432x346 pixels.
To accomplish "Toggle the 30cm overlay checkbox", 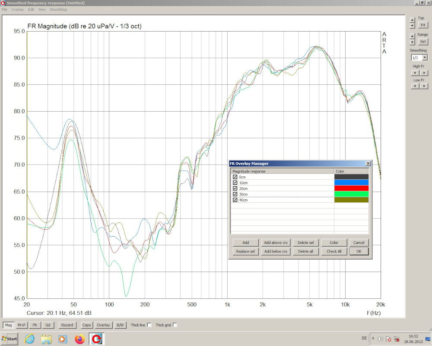I will [x=235, y=194].
